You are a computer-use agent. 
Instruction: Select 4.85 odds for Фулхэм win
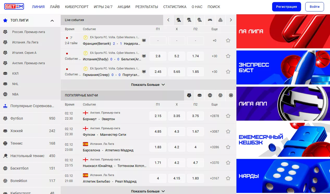pos(158,132)
